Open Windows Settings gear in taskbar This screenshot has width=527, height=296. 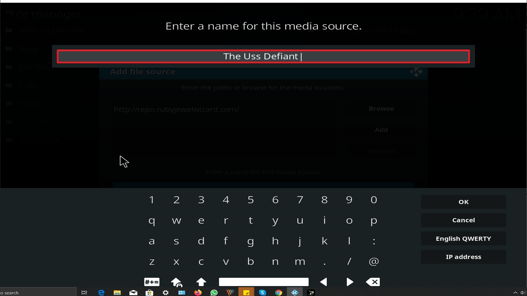(166, 293)
